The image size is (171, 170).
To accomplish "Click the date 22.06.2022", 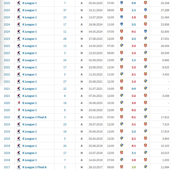I will tap(95, 67).
